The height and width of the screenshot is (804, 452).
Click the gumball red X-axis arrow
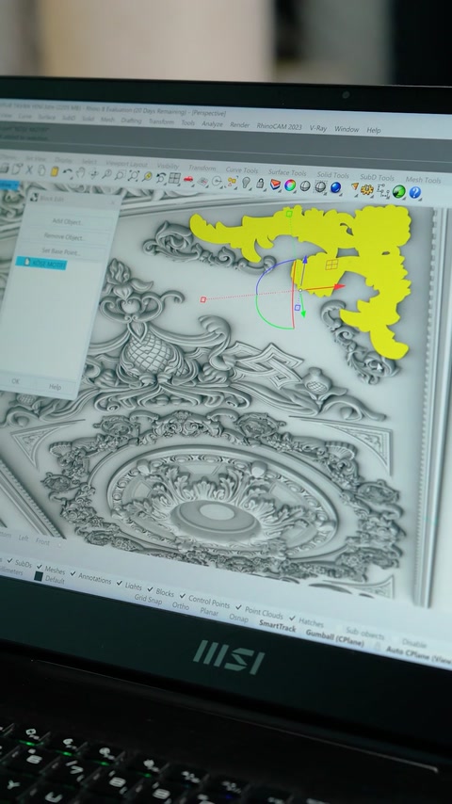(x=339, y=286)
